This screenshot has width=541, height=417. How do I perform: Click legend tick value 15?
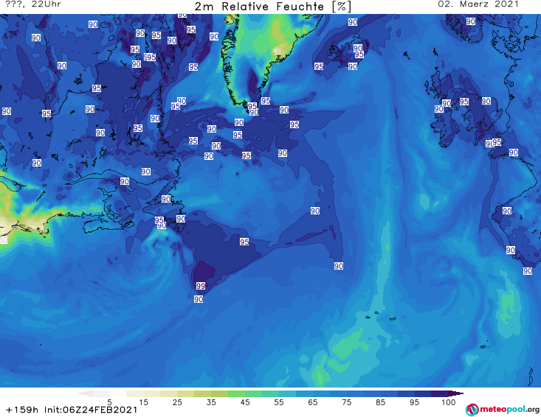tap(143, 402)
